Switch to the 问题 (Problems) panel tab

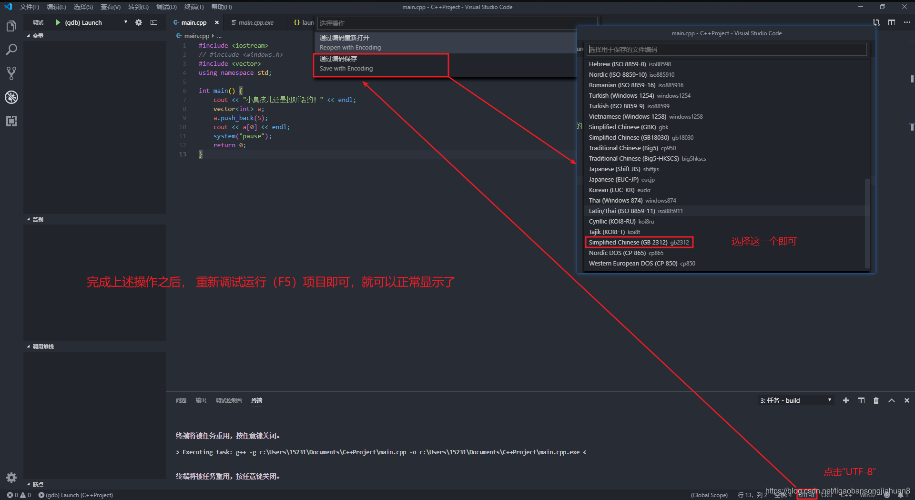pos(181,400)
